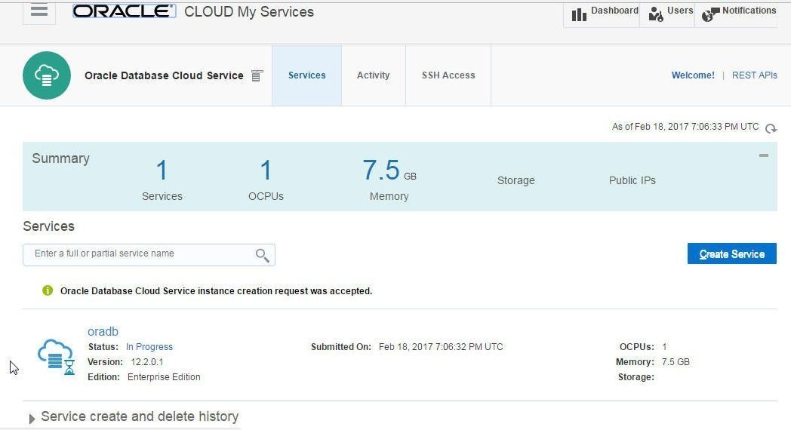This screenshot has width=791, height=430.
Task: Open the Users page
Action: pyautogui.click(x=667, y=13)
